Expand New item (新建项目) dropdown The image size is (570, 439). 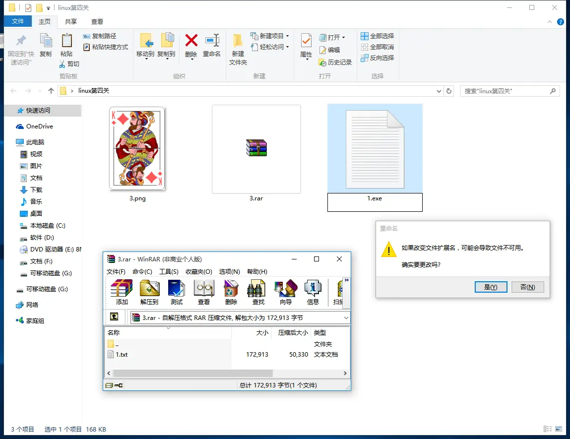[287, 36]
